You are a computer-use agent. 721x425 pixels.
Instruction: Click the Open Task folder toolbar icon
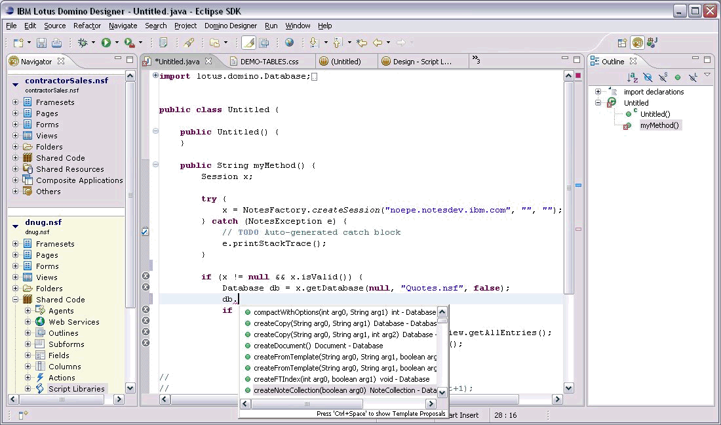pos(215,43)
